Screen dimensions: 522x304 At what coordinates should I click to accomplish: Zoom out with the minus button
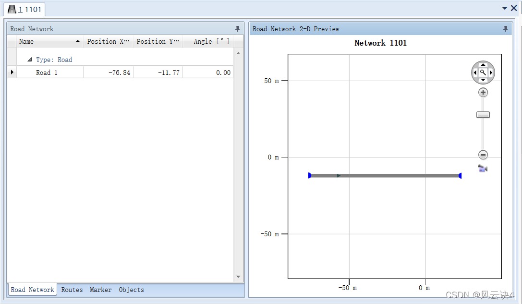click(483, 155)
